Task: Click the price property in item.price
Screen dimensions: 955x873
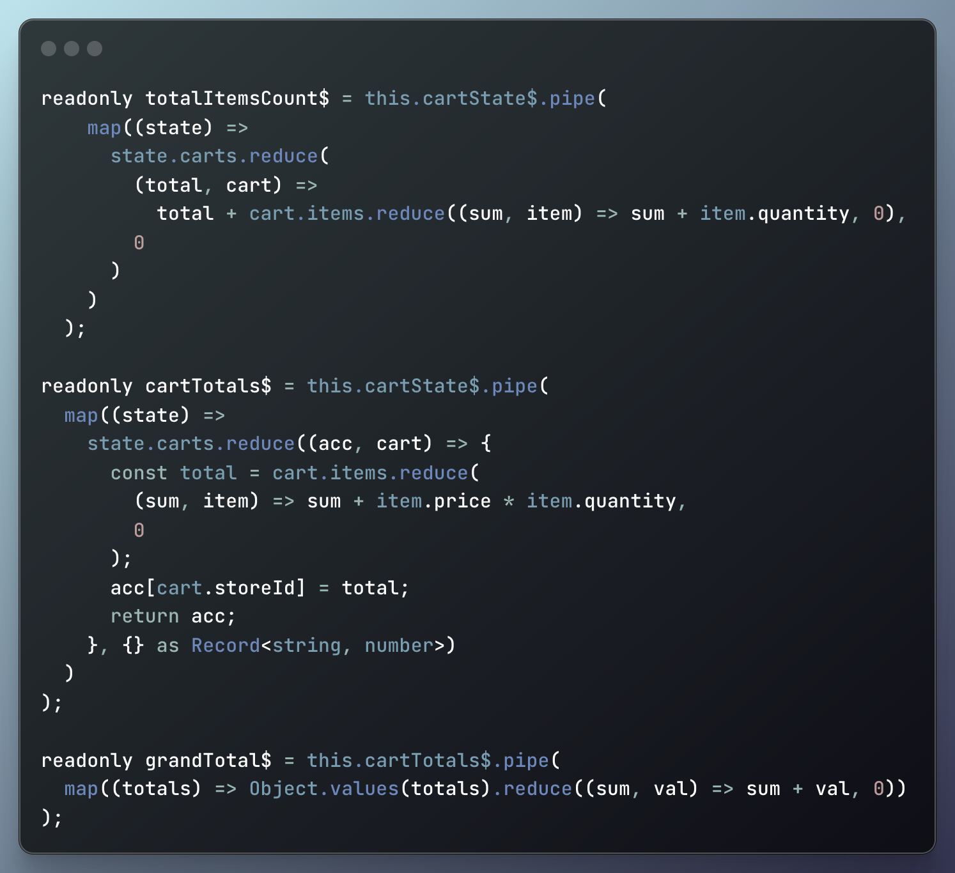Action: pyautogui.click(x=462, y=502)
